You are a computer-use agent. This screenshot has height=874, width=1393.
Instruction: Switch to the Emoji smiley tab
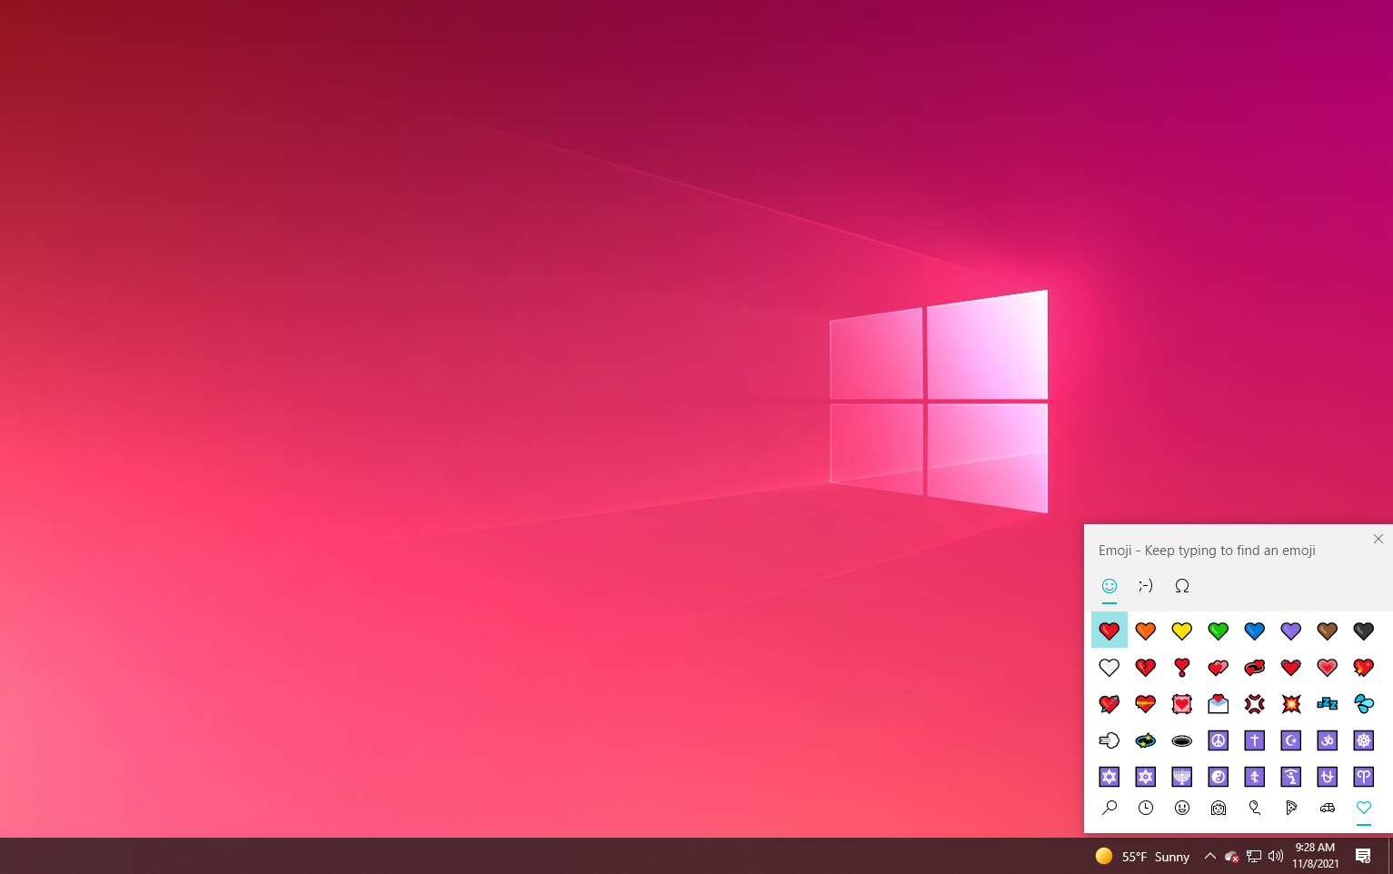click(x=1109, y=586)
